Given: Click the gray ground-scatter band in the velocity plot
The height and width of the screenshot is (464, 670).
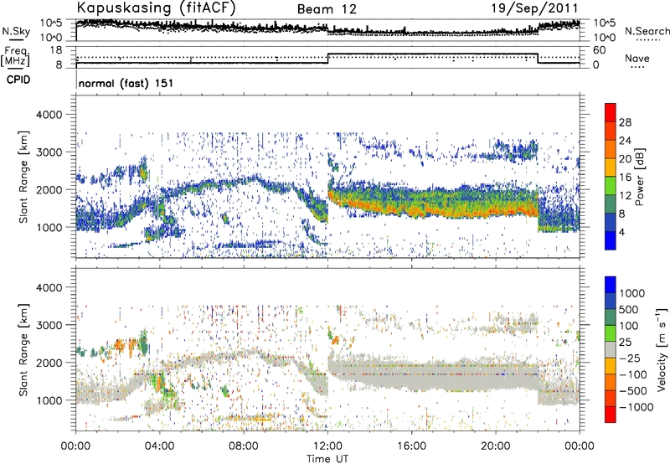Looking at the screenshot, I should point(431,375).
